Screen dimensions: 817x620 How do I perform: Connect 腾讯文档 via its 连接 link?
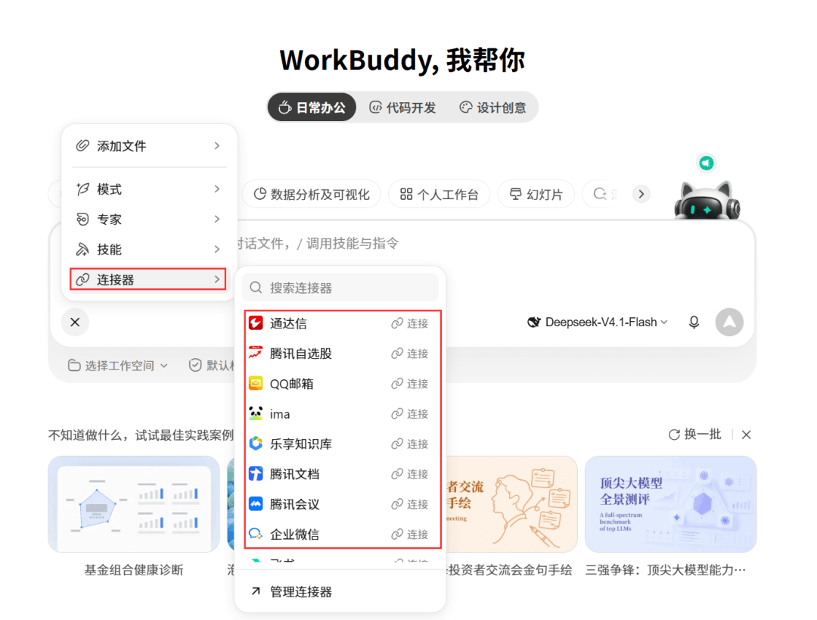tap(410, 474)
